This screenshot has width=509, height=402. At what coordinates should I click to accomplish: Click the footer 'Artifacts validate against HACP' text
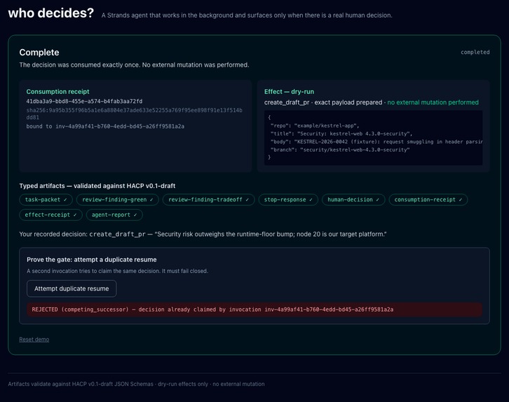click(136, 384)
